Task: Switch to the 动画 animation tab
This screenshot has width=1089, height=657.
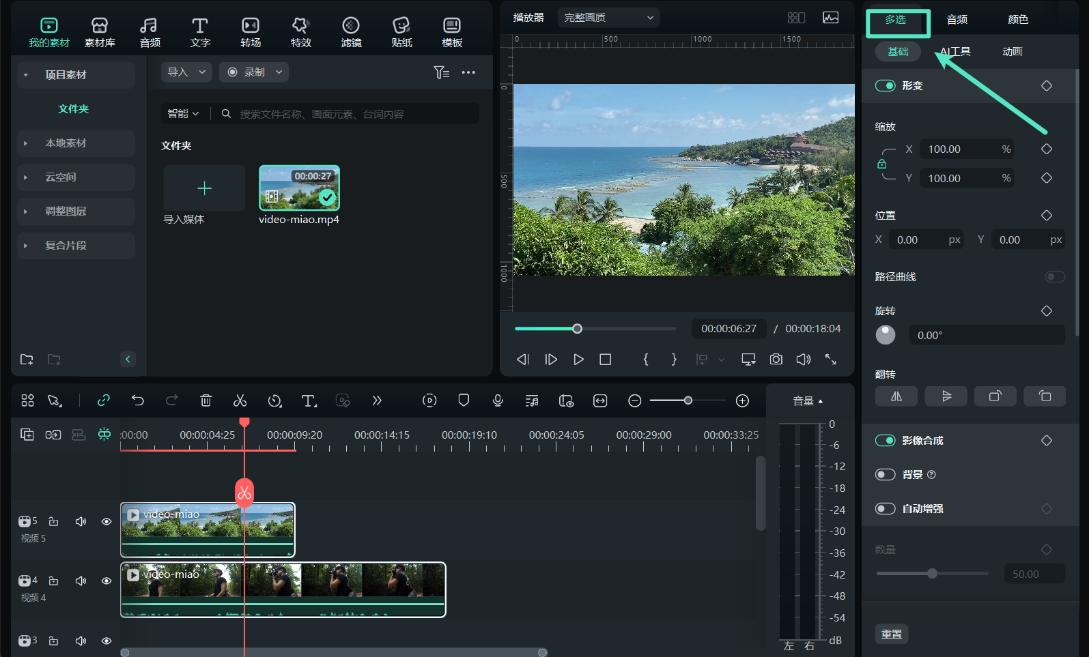Action: 1012,52
